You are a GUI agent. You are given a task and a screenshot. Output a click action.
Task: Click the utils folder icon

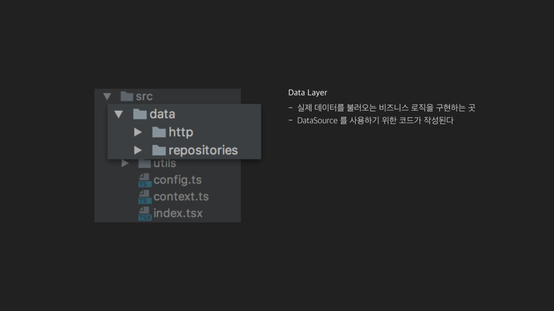(x=144, y=164)
